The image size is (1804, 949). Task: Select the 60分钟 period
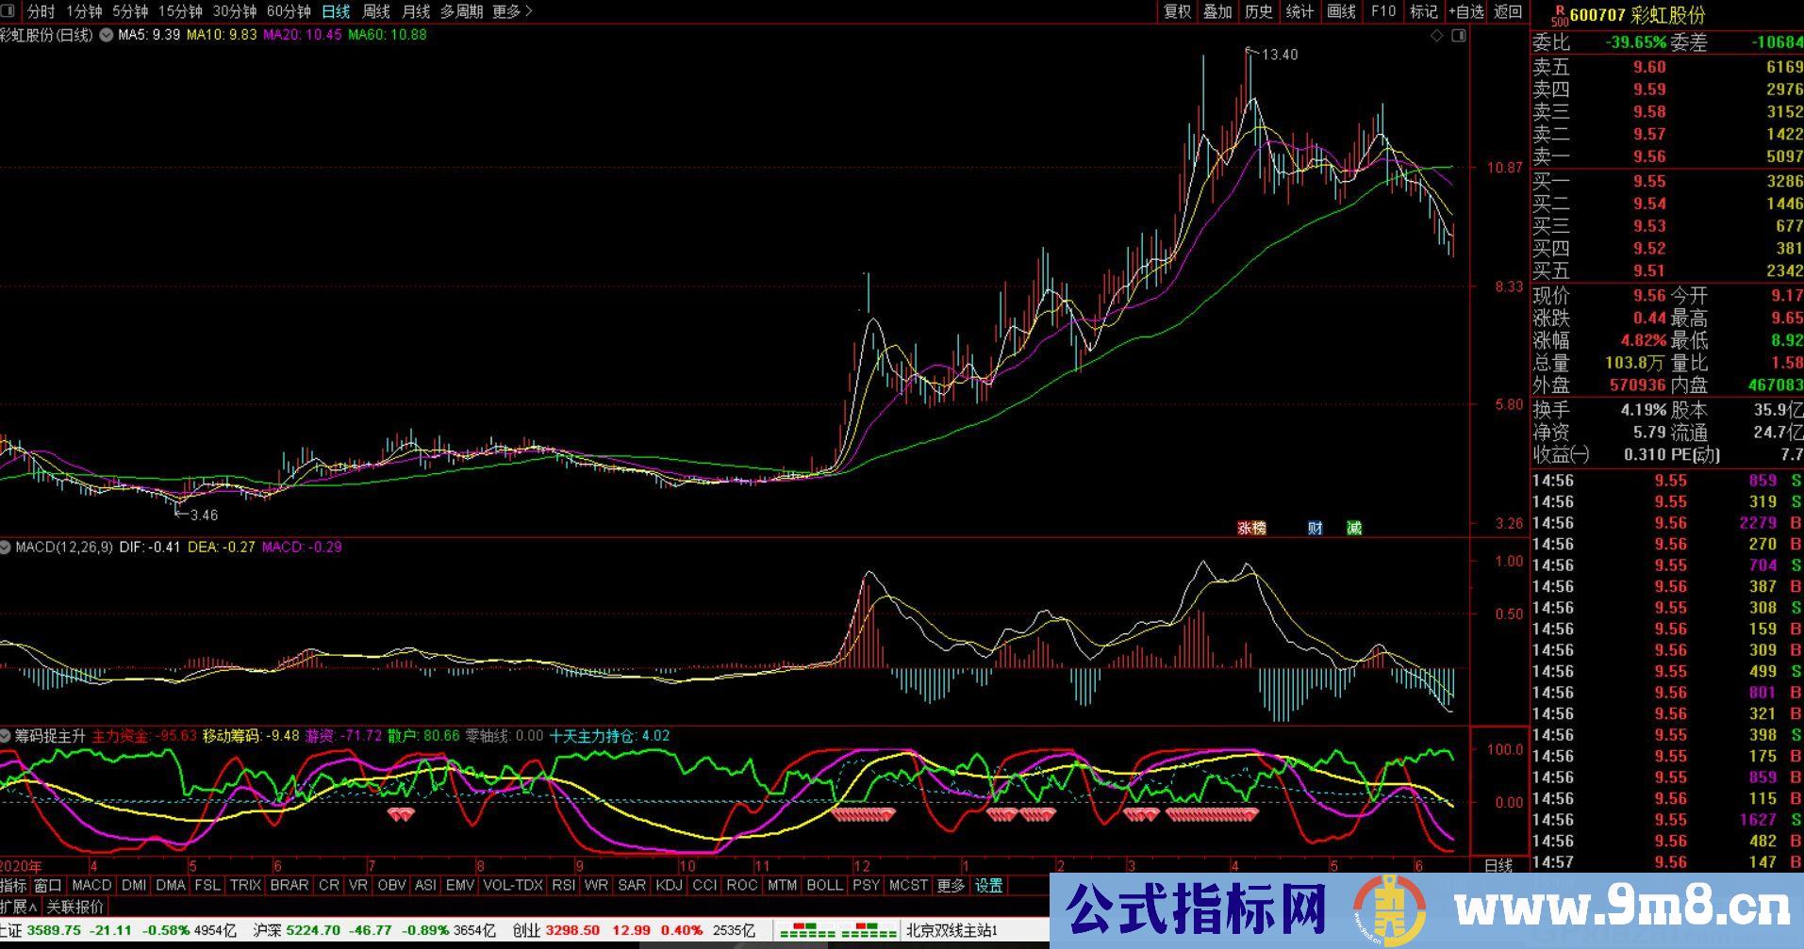click(289, 11)
